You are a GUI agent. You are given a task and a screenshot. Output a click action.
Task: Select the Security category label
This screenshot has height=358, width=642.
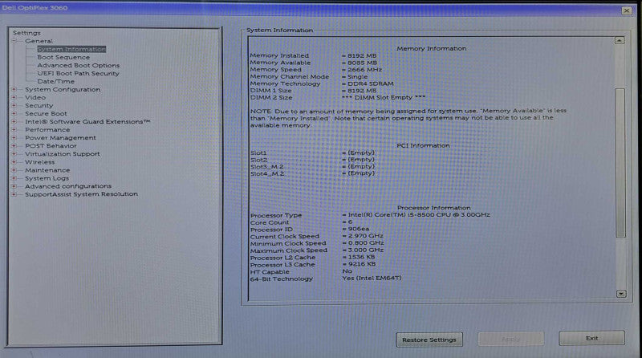click(x=39, y=105)
